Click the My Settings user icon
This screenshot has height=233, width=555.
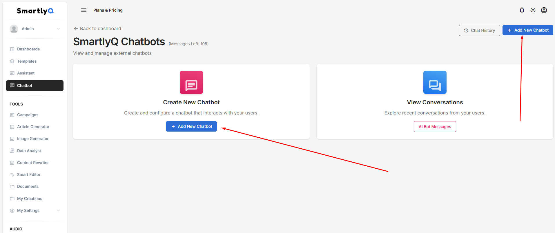tap(12, 211)
